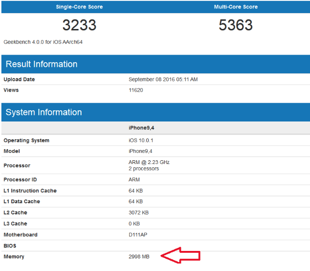Screen dimensions: 310x271
Task: Select the Processor ID value ARM
Action: click(134, 179)
